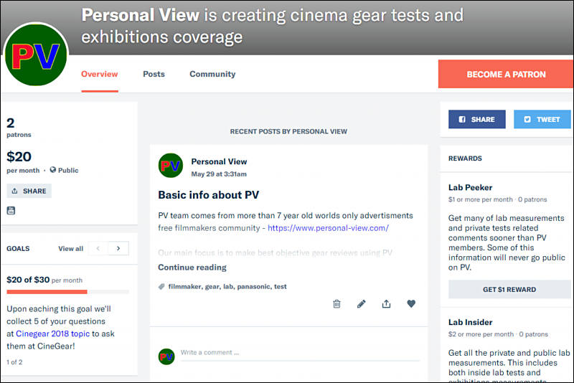Click Get $1 Reward button
Image resolution: width=574 pixels, height=383 pixels.
click(x=509, y=289)
